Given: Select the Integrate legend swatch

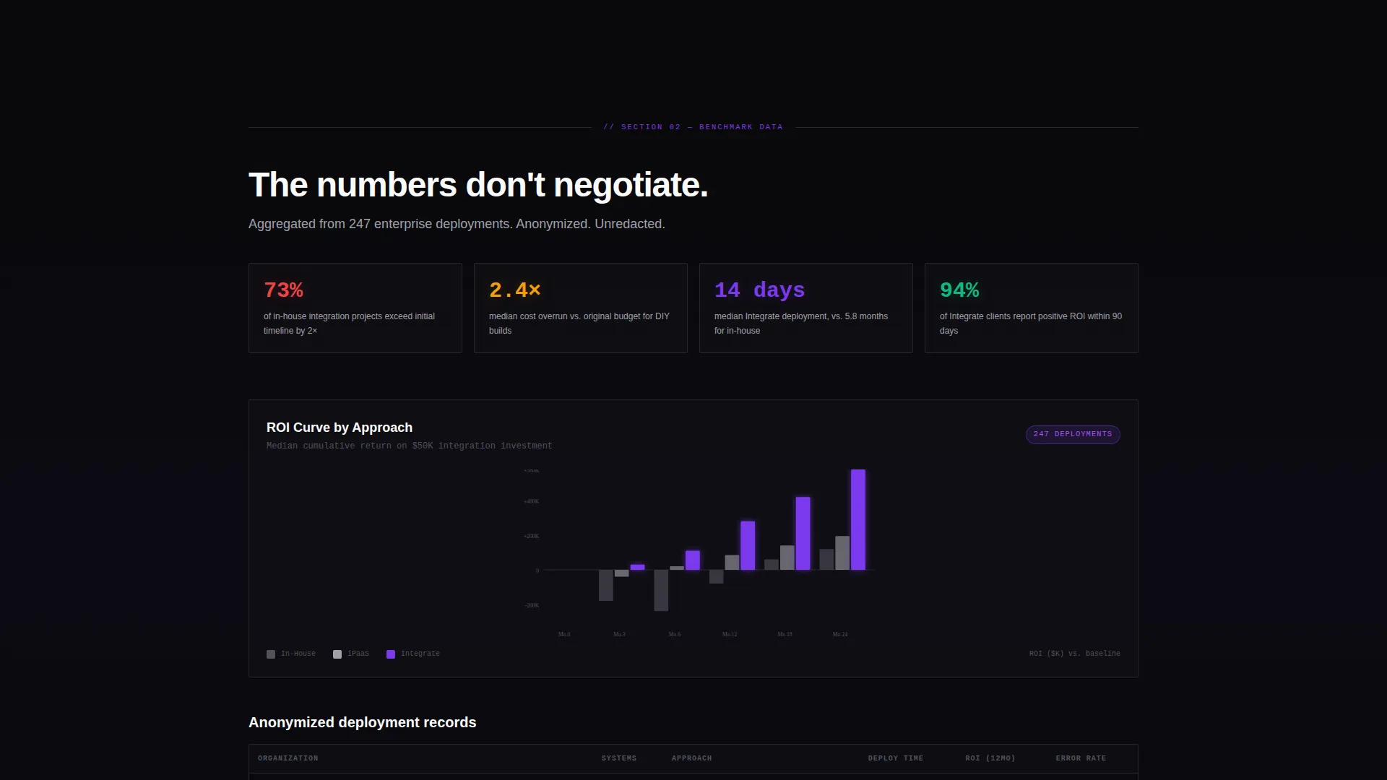Looking at the screenshot, I should [391, 654].
